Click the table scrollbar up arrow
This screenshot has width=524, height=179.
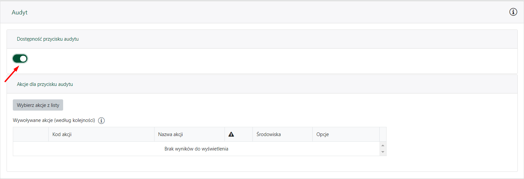383,145
